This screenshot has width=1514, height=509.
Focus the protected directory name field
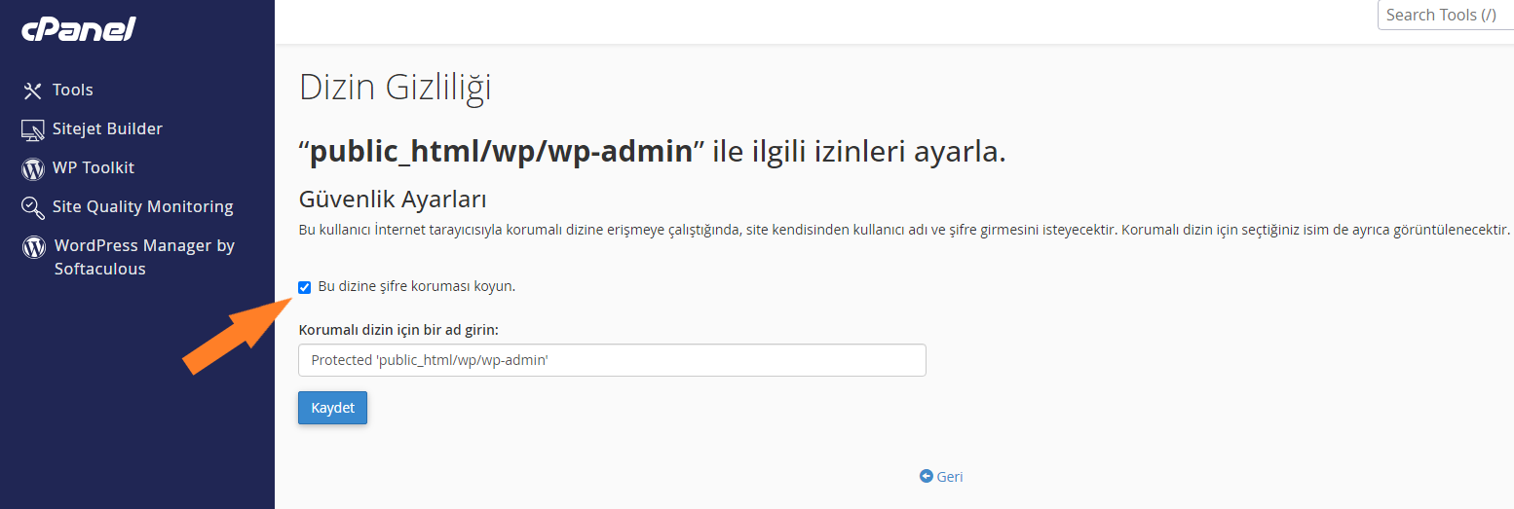click(612, 360)
